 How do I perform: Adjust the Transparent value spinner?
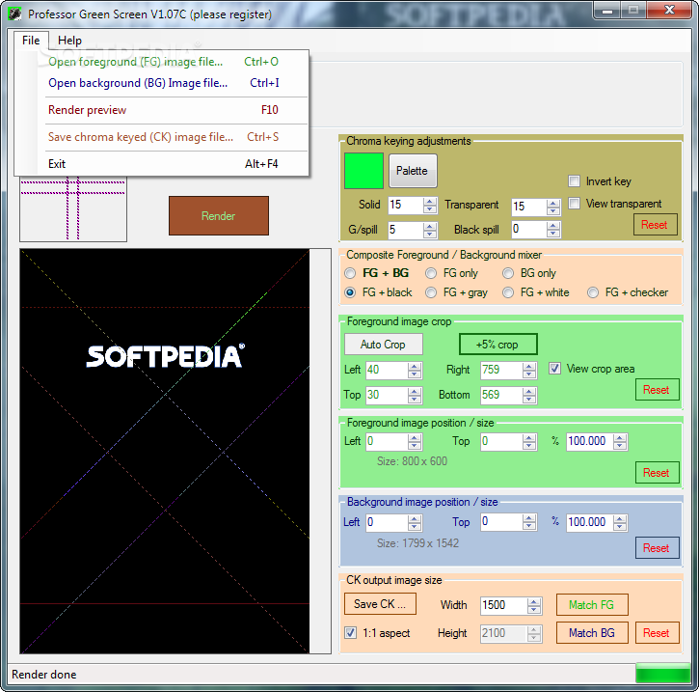[553, 207]
